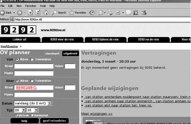Open the arnhem naar emmerich link

[x=138, y=101]
